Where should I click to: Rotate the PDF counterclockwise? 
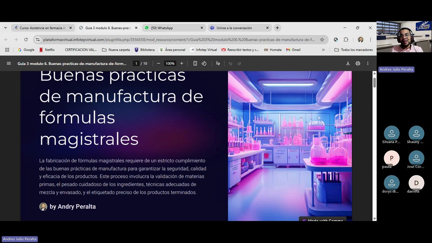tap(204, 63)
